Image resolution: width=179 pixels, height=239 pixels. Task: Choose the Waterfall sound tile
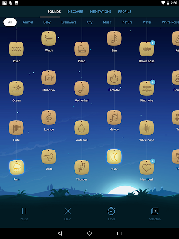[x=82, y=128]
